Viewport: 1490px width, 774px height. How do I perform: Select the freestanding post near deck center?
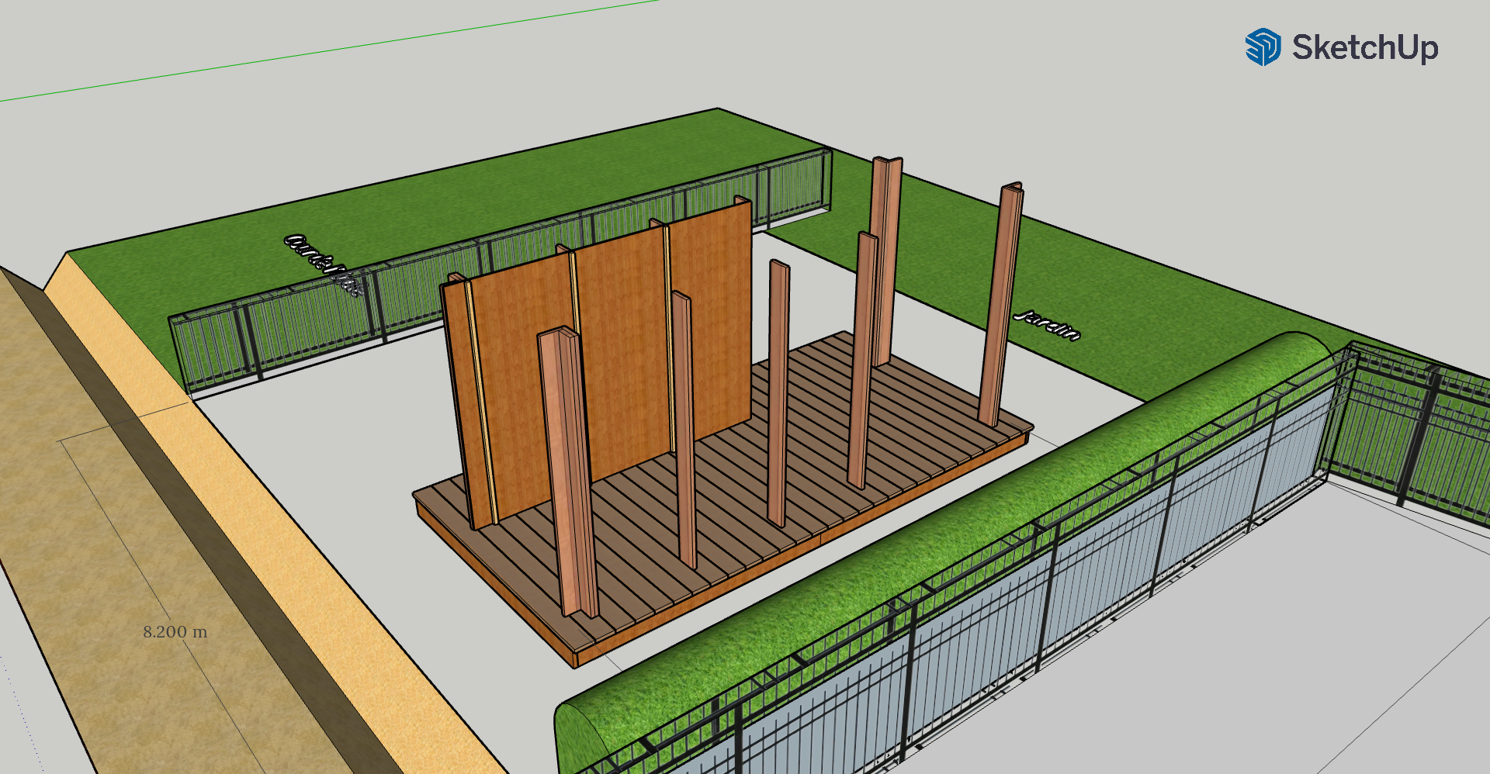click(778, 388)
